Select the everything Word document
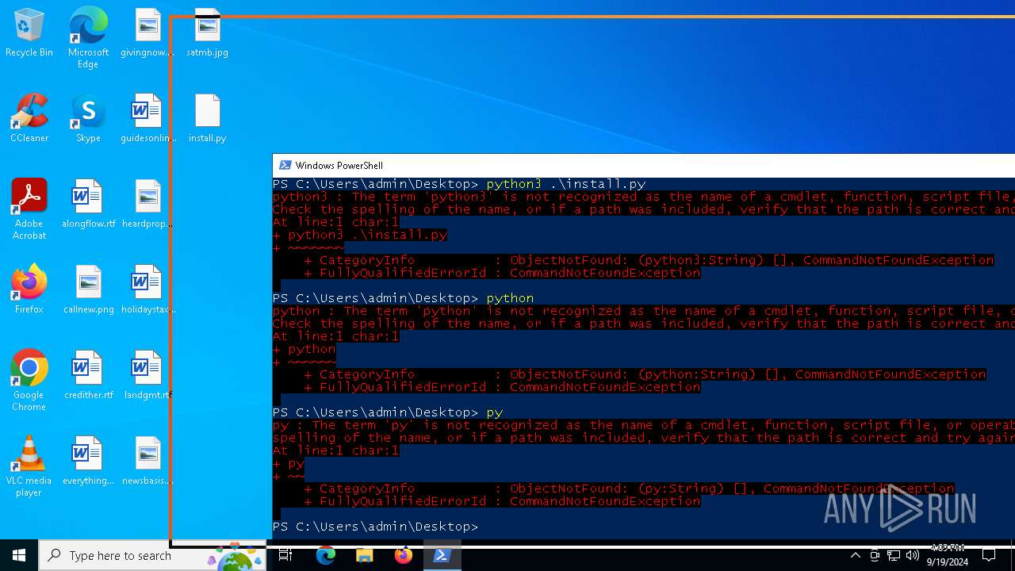Viewport: 1015px width, 571px height. point(88,462)
